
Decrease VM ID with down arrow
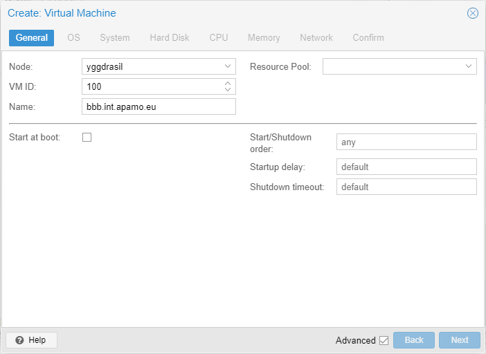(x=228, y=89)
